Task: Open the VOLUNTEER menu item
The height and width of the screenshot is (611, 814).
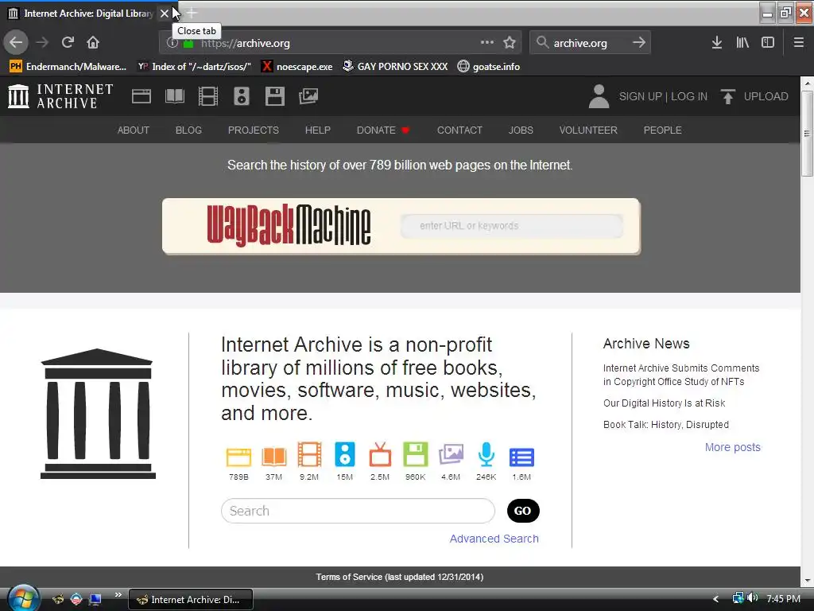Action: coord(588,130)
